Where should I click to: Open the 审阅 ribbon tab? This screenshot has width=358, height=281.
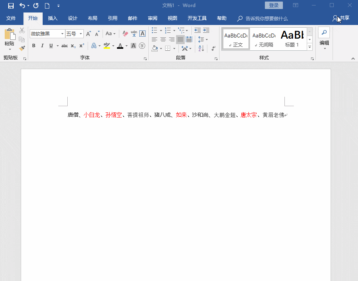point(153,18)
